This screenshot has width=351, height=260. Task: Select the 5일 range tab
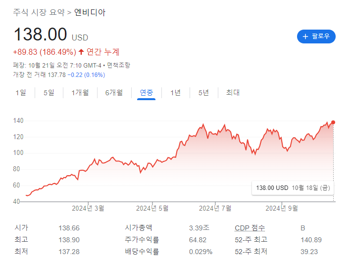coord(49,92)
